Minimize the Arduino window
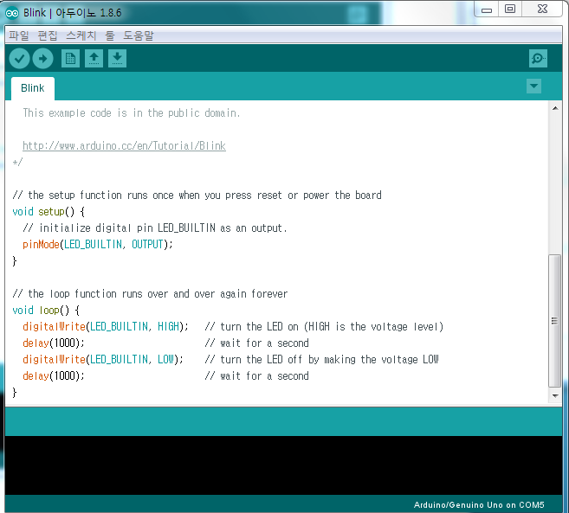Screen dimensions: 569x513 487,10
